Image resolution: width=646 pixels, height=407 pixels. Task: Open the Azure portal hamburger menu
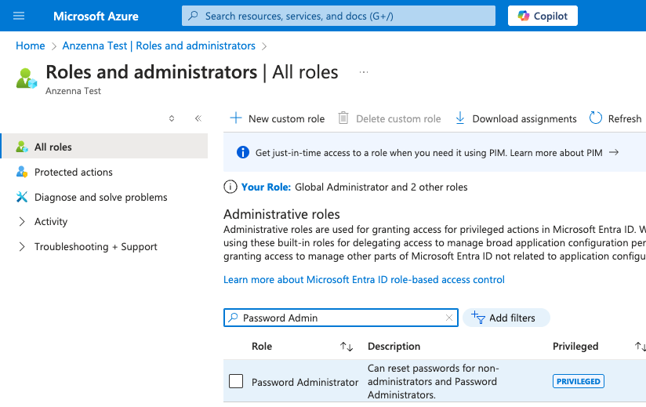coord(20,16)
